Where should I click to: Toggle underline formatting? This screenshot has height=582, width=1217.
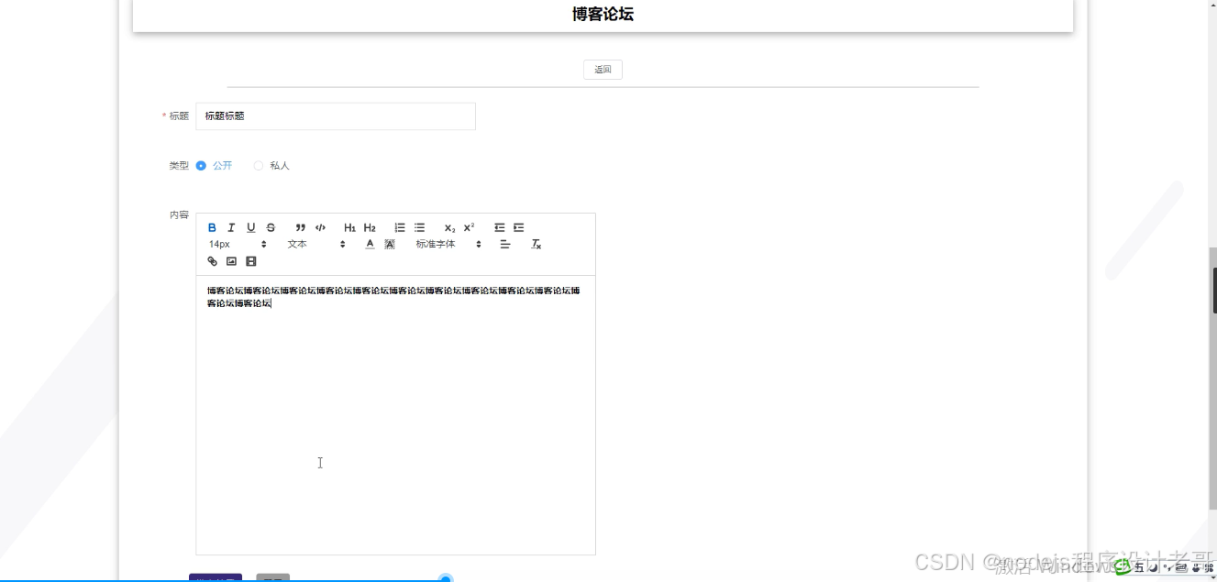(250, 227)
